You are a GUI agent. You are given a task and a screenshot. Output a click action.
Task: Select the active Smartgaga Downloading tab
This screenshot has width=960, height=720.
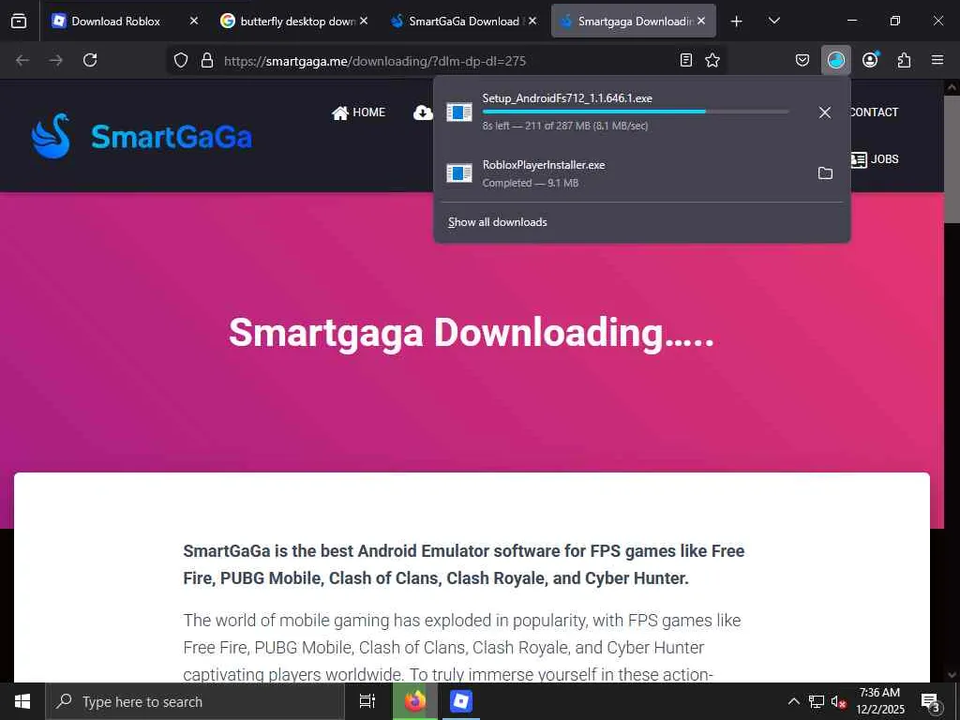(633, 22)
